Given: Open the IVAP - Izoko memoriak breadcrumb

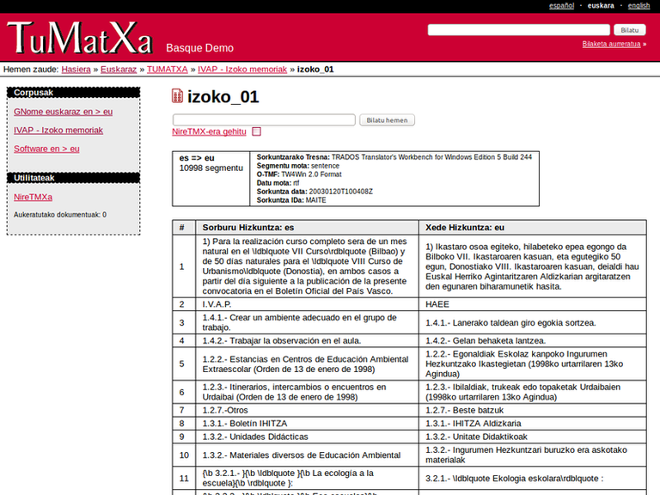Looking at the screenshot, I should [x=242, y=70].
